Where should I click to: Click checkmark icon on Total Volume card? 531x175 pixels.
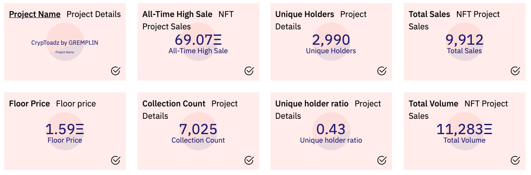(515, 160)
